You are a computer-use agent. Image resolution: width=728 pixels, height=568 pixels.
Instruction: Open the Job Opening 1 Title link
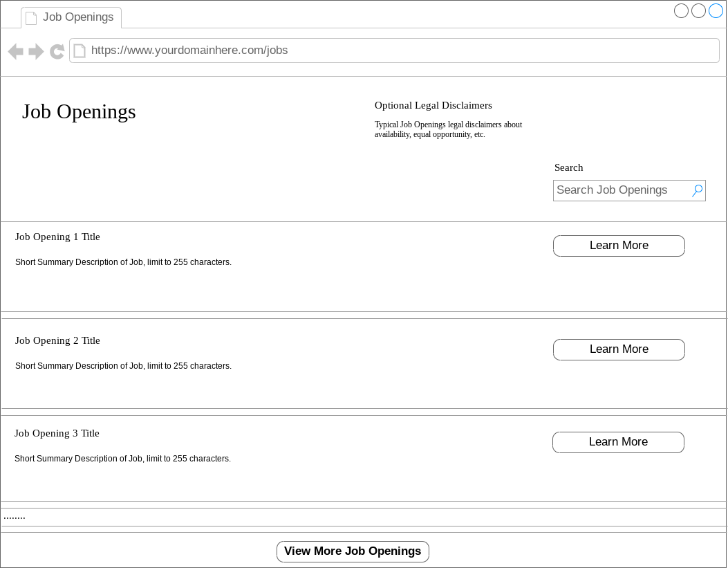click(x=57, y=237)
